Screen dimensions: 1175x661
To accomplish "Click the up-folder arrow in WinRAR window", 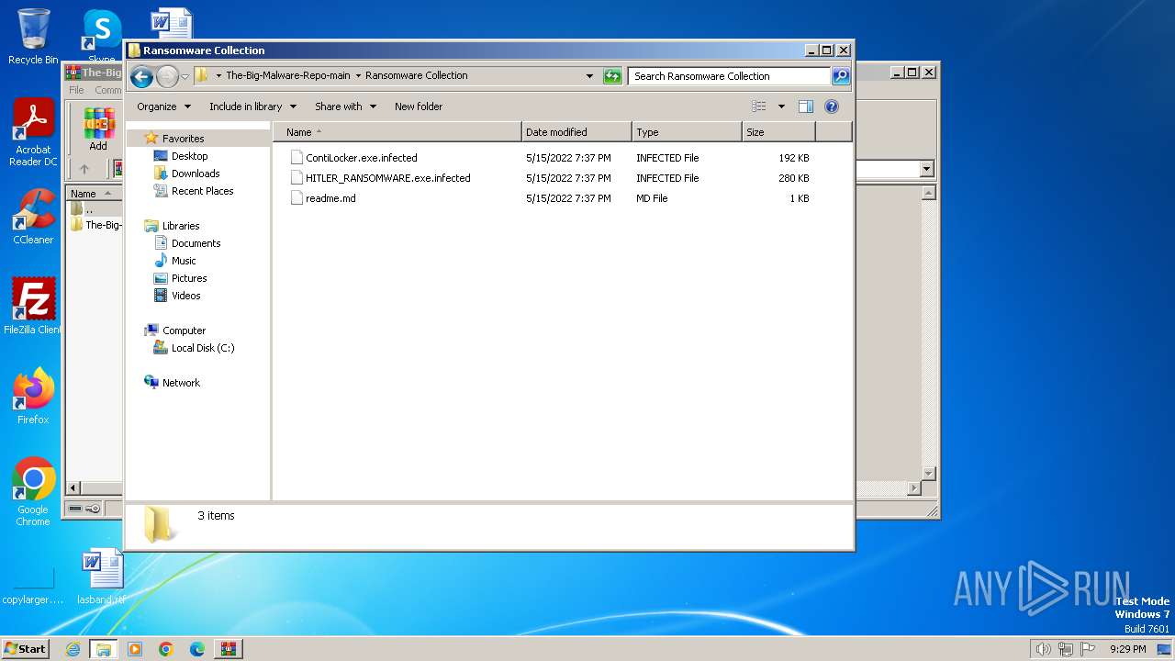I will click(x=84, y=169).
